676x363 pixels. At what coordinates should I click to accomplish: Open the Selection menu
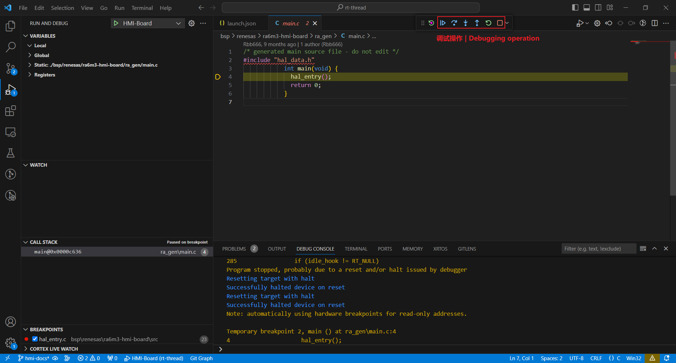pyautogui.click(x=62, y=8)
